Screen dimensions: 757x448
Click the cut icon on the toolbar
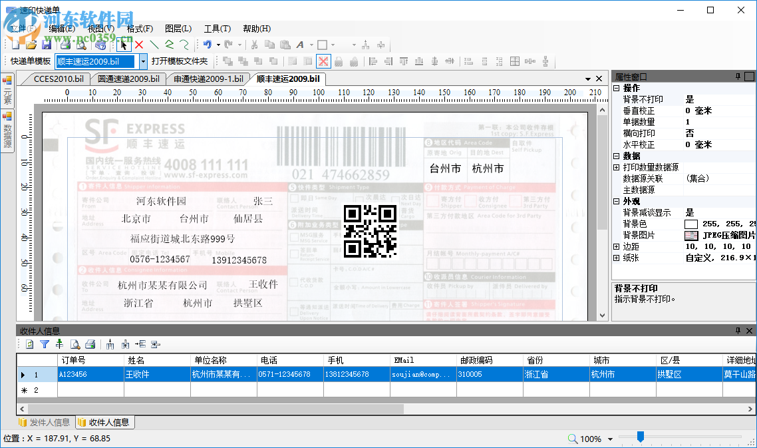255,45
